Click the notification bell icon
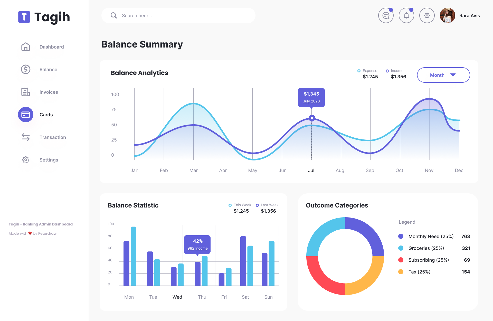Screen dimensions: 493x321 [406, 16]
